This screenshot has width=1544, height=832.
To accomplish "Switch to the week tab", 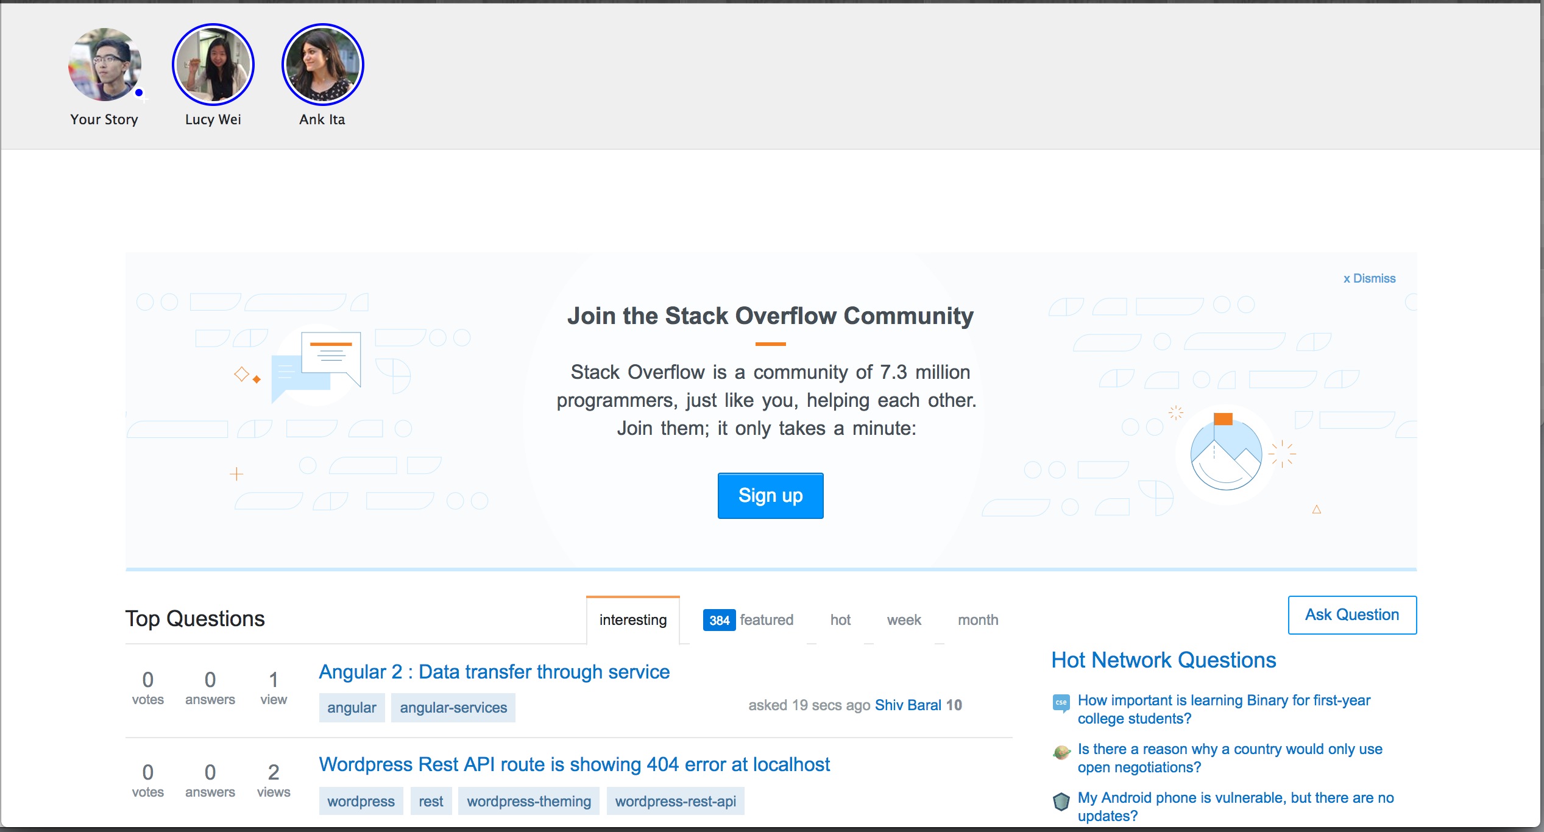I will (904, 620).
